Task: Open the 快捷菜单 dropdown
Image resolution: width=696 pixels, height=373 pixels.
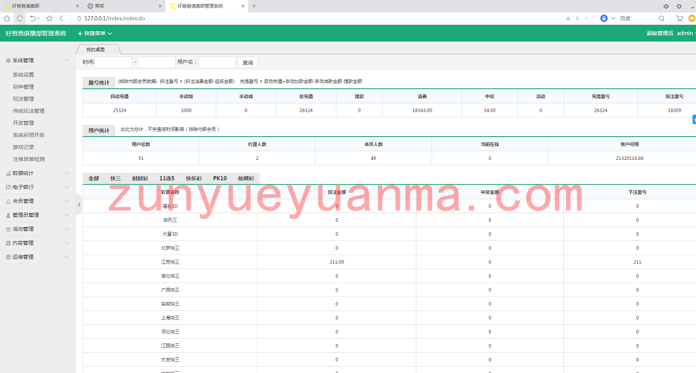Action: tap(95, 34)
